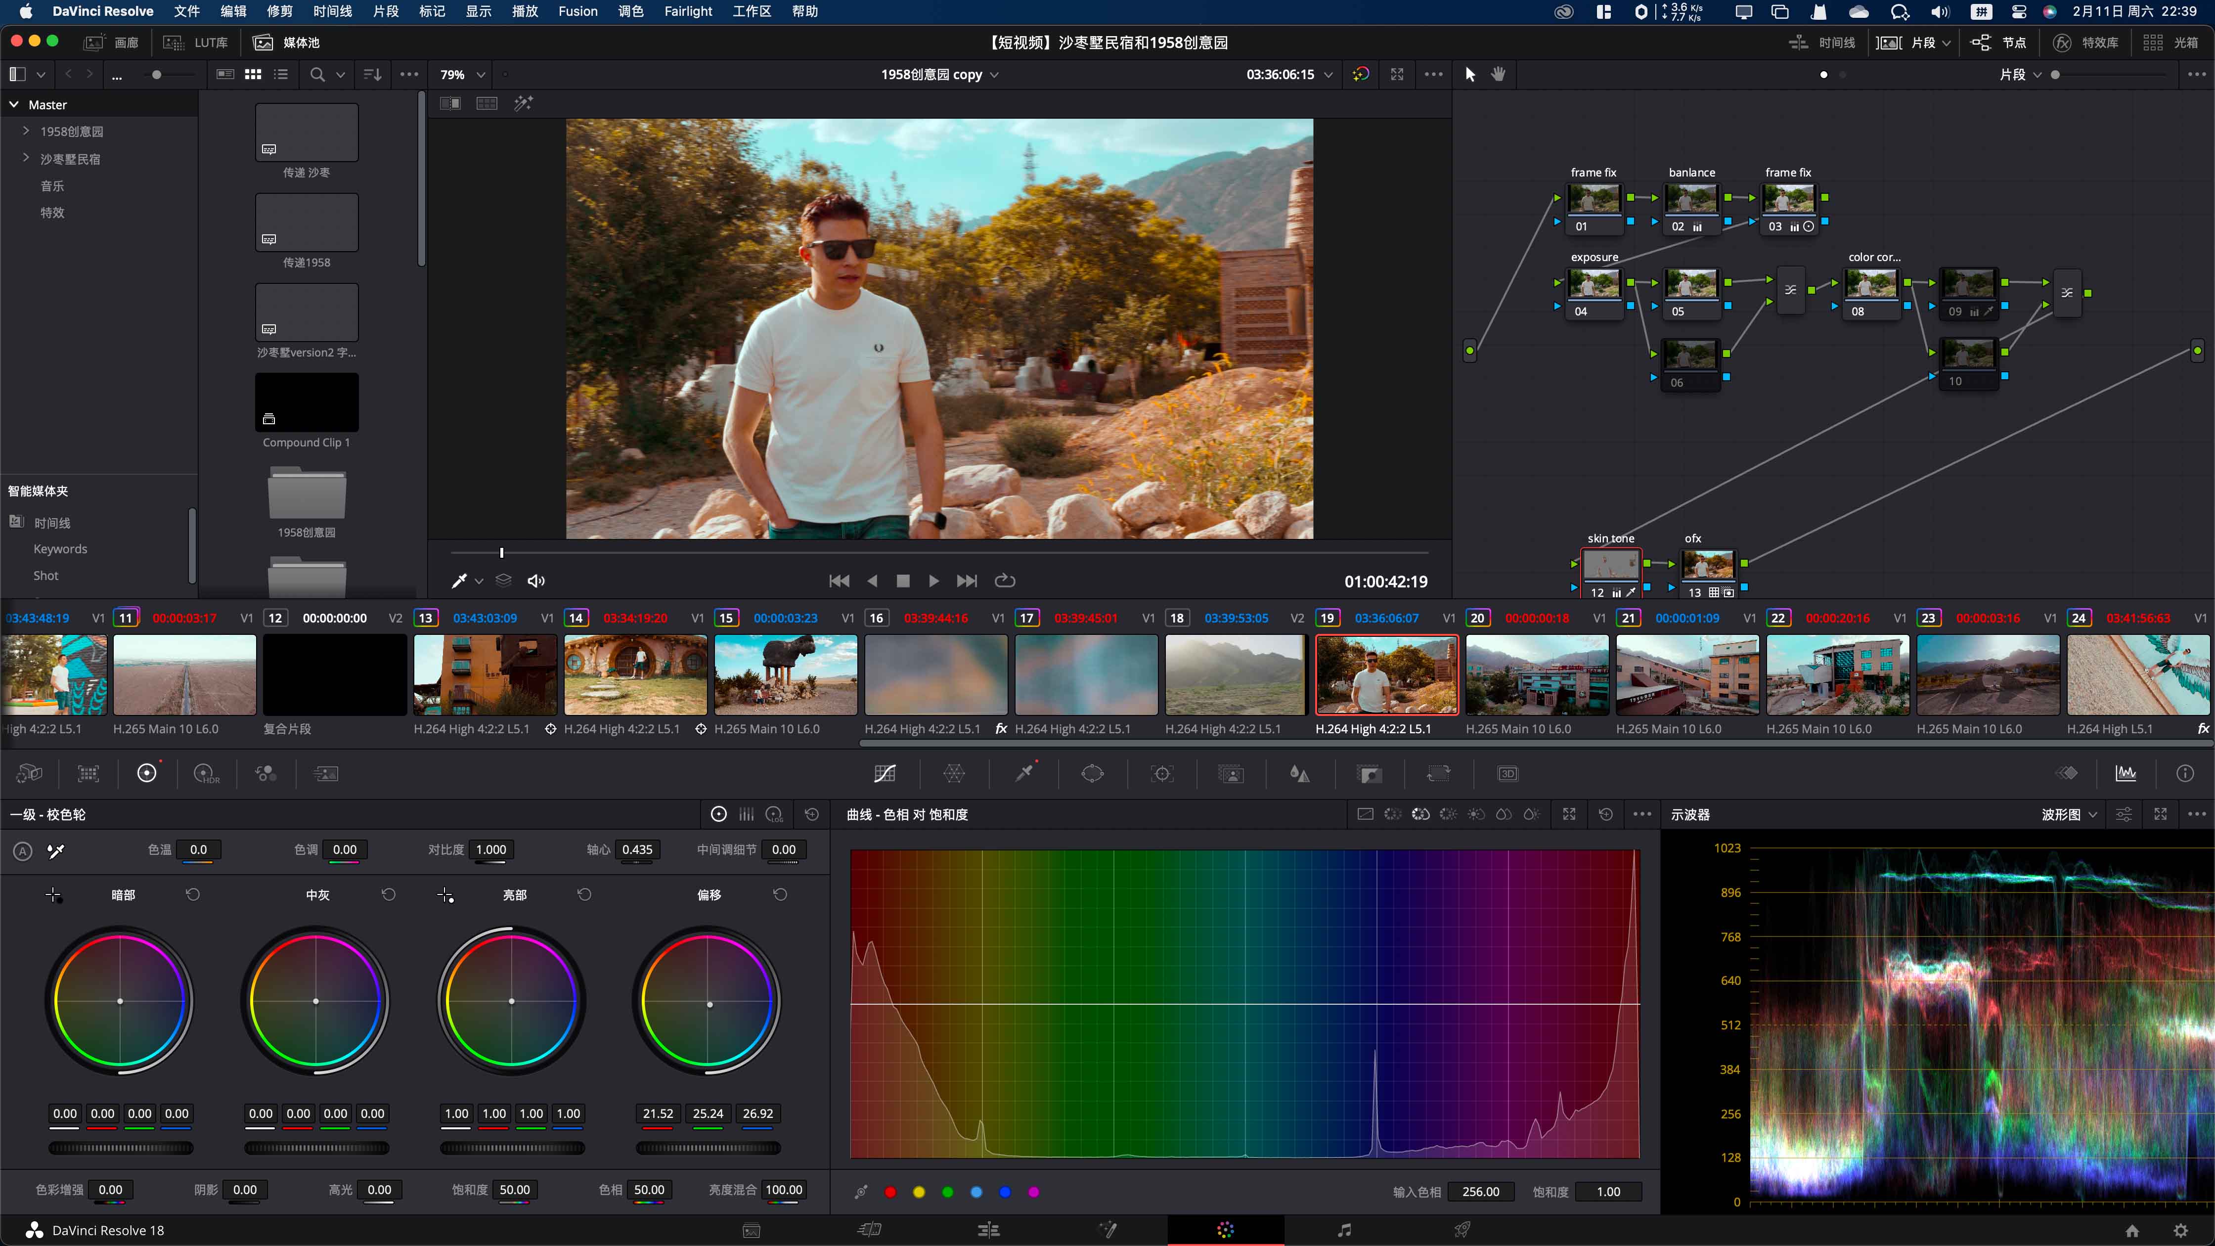Open the media pool sort dropdown

(372, 75)
